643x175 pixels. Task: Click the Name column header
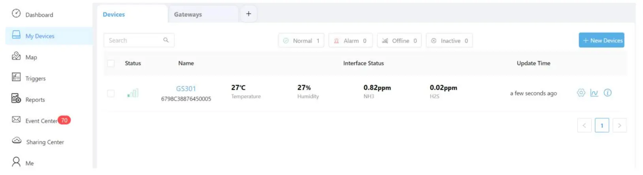[x=186, y=63]
